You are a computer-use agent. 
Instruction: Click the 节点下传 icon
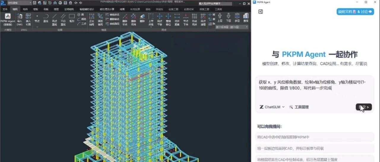point(186,19)
